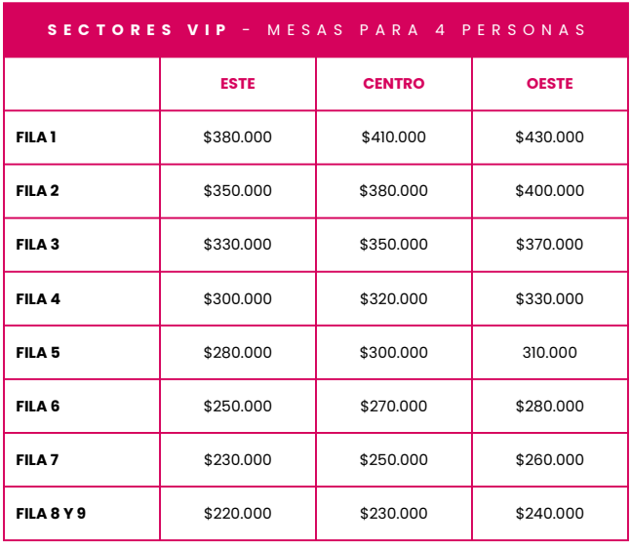The image size is (631, 546).
Task: Click the $370.000 price in Fila 3
Action: (x=549, y=245)
